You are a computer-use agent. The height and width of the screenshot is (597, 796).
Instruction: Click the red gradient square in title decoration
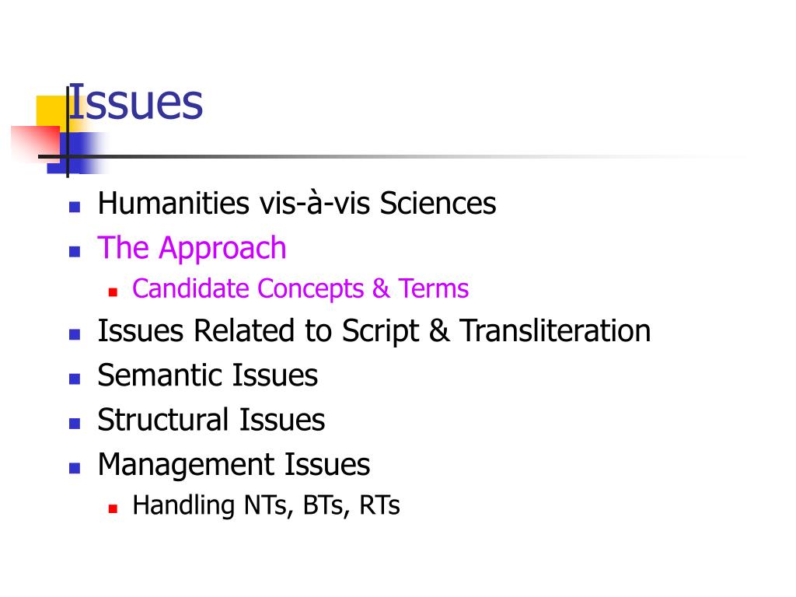(x=36, y=143)
